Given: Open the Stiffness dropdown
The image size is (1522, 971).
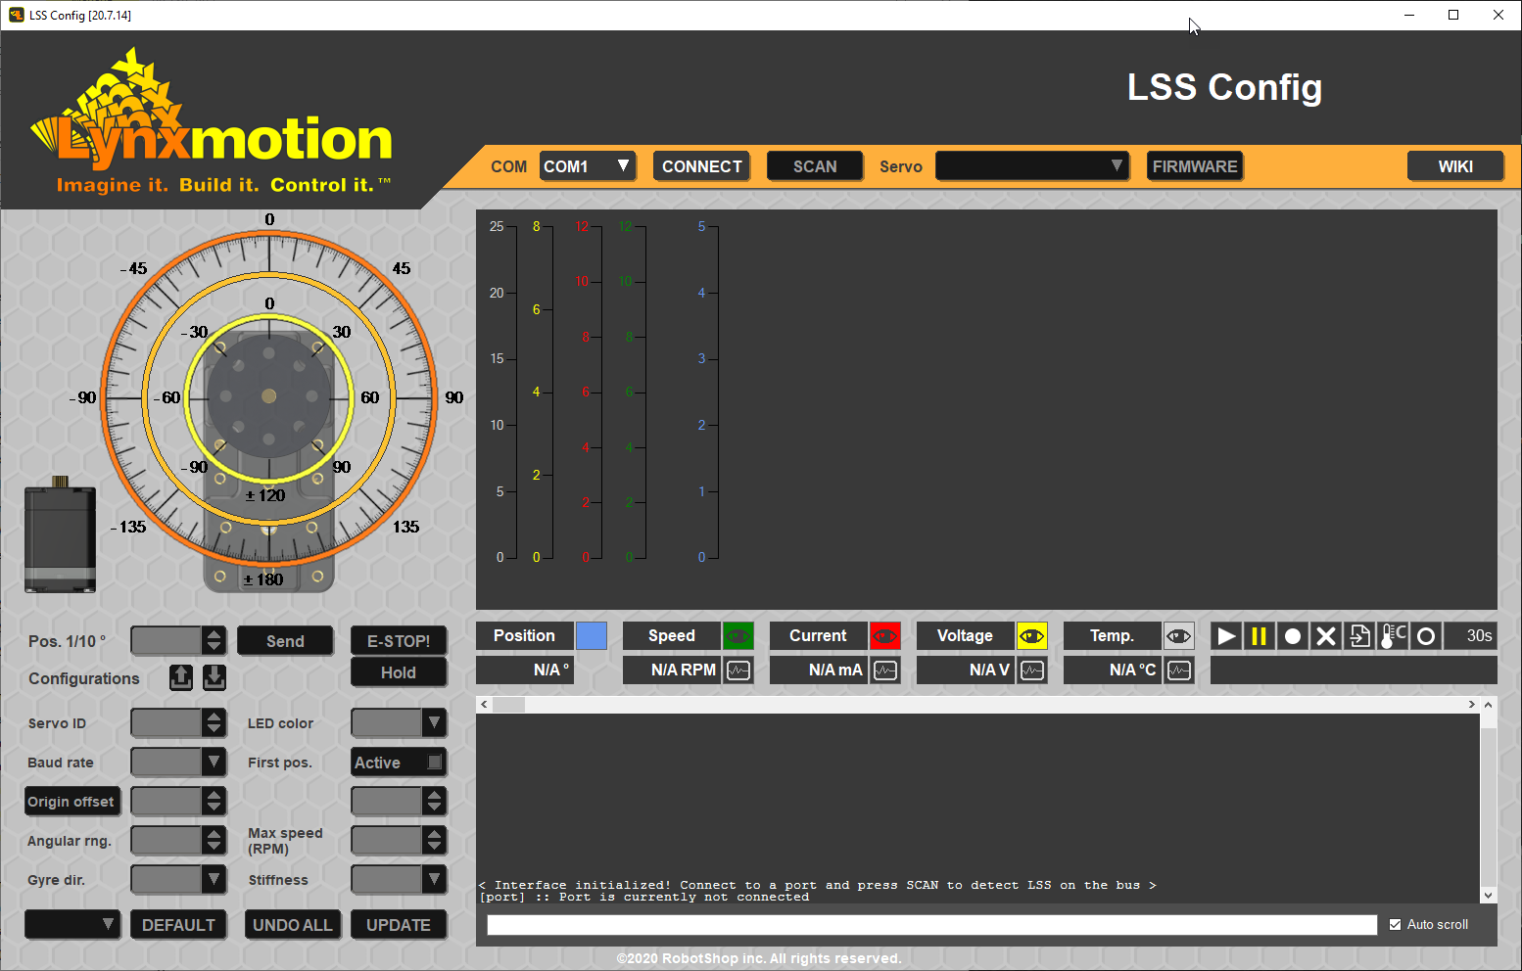Looking at the screenshot, I should (399, 879).
